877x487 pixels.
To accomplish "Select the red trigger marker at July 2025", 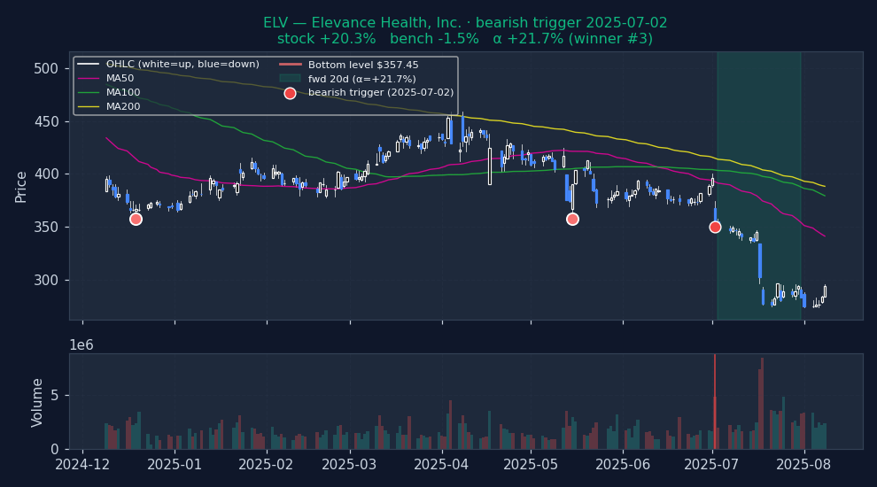I will (x=715, y=227).
